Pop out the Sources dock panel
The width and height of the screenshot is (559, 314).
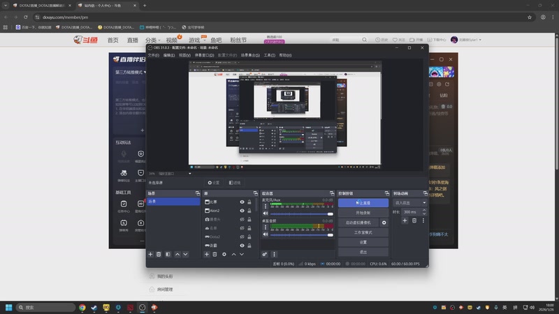255,193
